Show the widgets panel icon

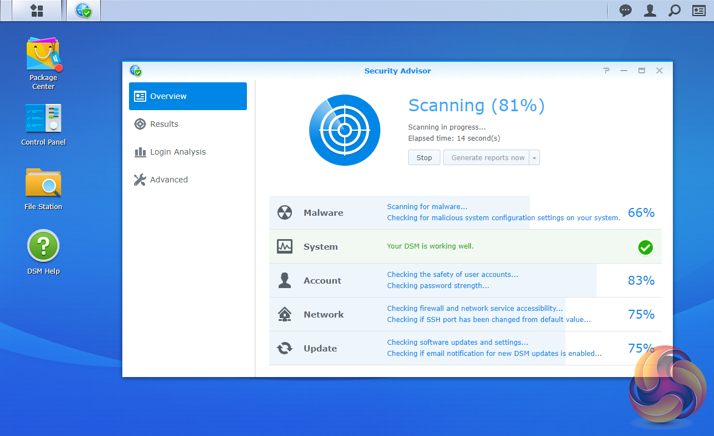point(698,11)
